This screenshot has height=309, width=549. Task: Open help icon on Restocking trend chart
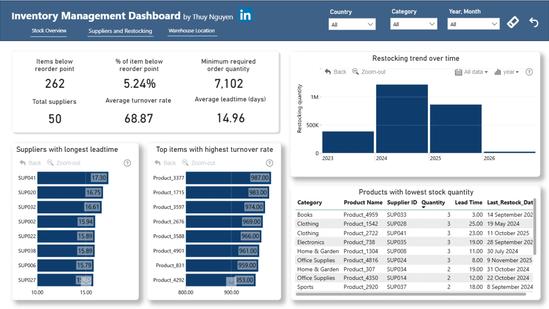point(529,72)
